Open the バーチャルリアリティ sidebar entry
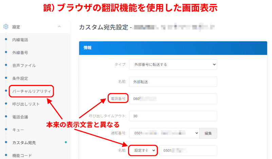 pyautogui.click(x=32, y=91)
